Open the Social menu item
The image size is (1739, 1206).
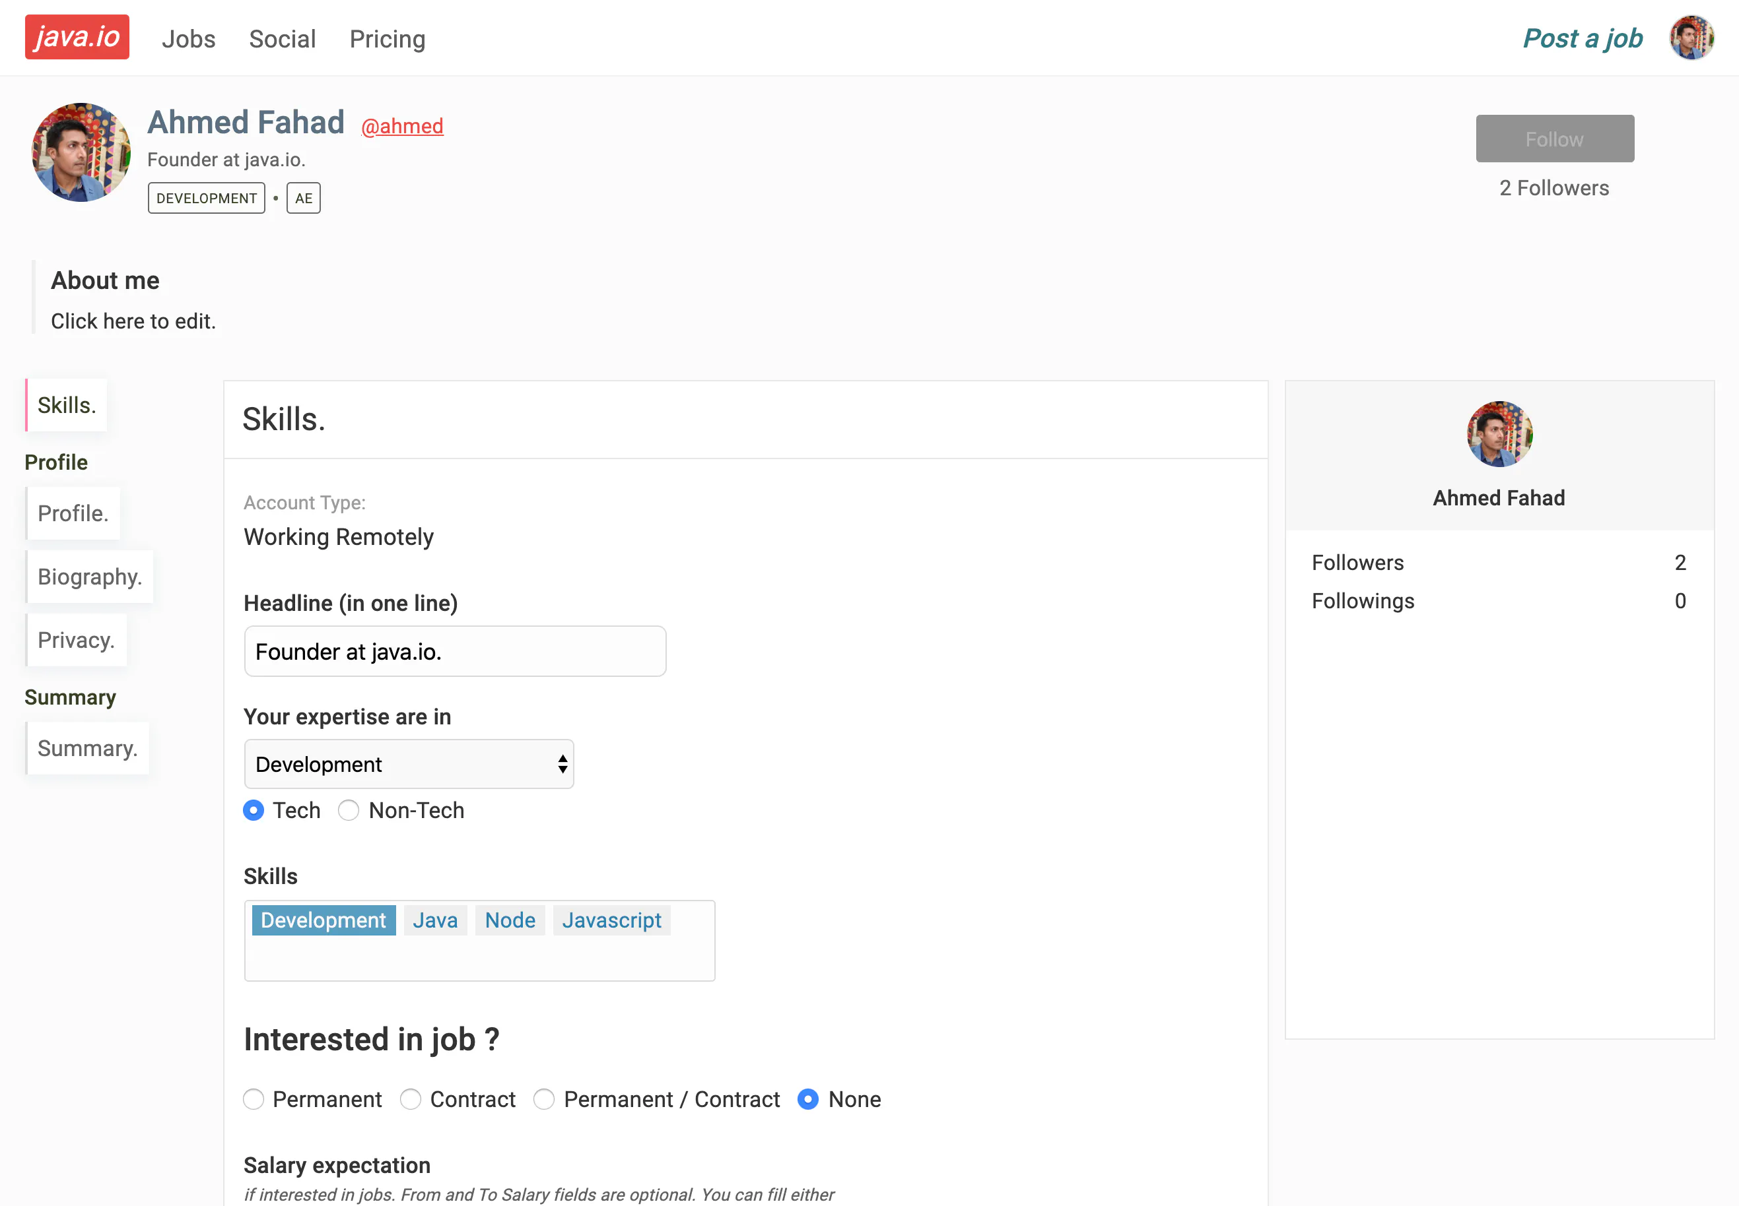coord(282,38)
